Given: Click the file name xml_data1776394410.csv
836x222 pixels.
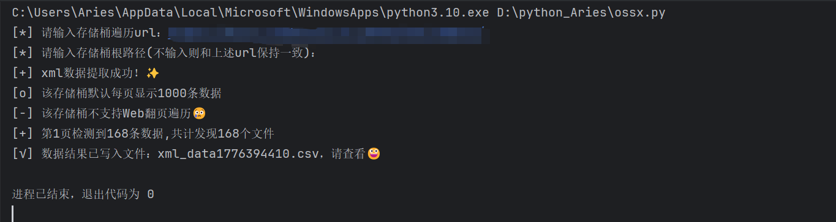Looking at the screenshot, I should pyautogui.click(x=239, y=154).
